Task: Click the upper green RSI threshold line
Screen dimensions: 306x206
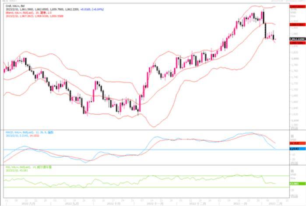Action: click(131, 176)
